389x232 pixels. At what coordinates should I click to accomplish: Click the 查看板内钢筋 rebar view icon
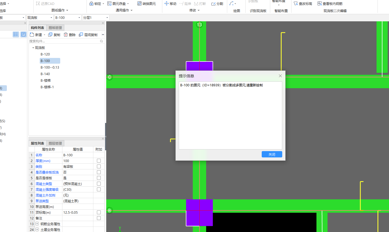(319, 4)
